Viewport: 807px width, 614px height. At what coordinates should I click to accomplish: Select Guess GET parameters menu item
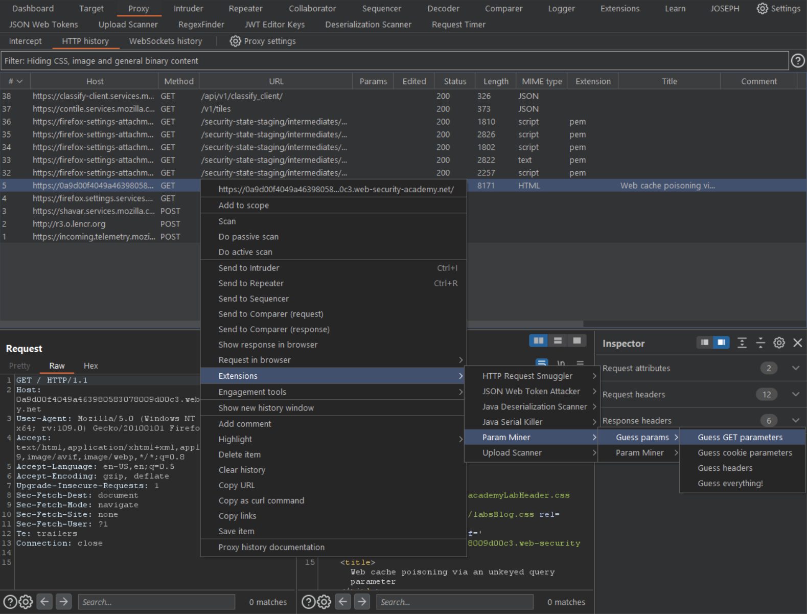click(740, 437)
